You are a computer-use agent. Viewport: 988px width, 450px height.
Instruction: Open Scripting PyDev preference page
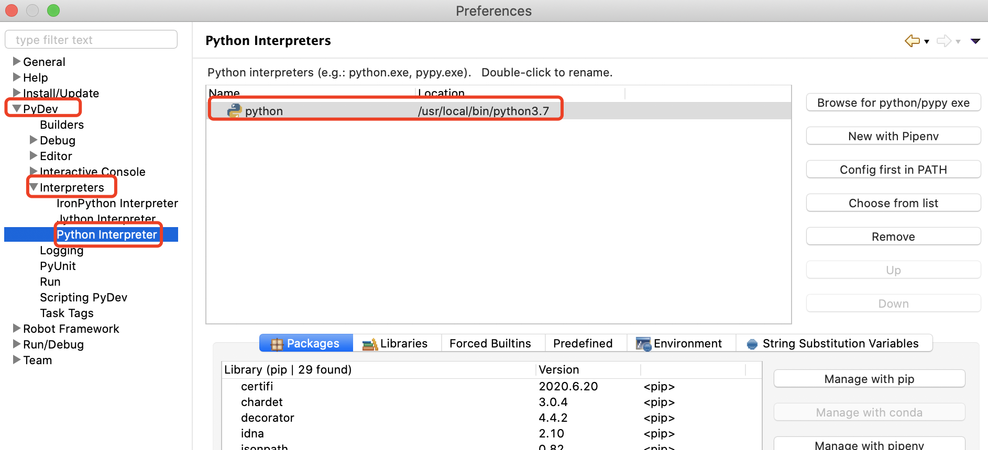tap(84, 297)
